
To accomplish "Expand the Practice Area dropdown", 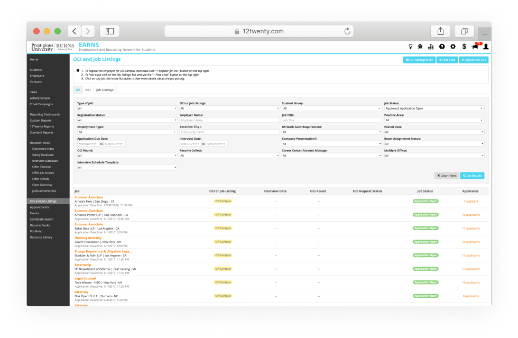I will [x=434, y=121].
